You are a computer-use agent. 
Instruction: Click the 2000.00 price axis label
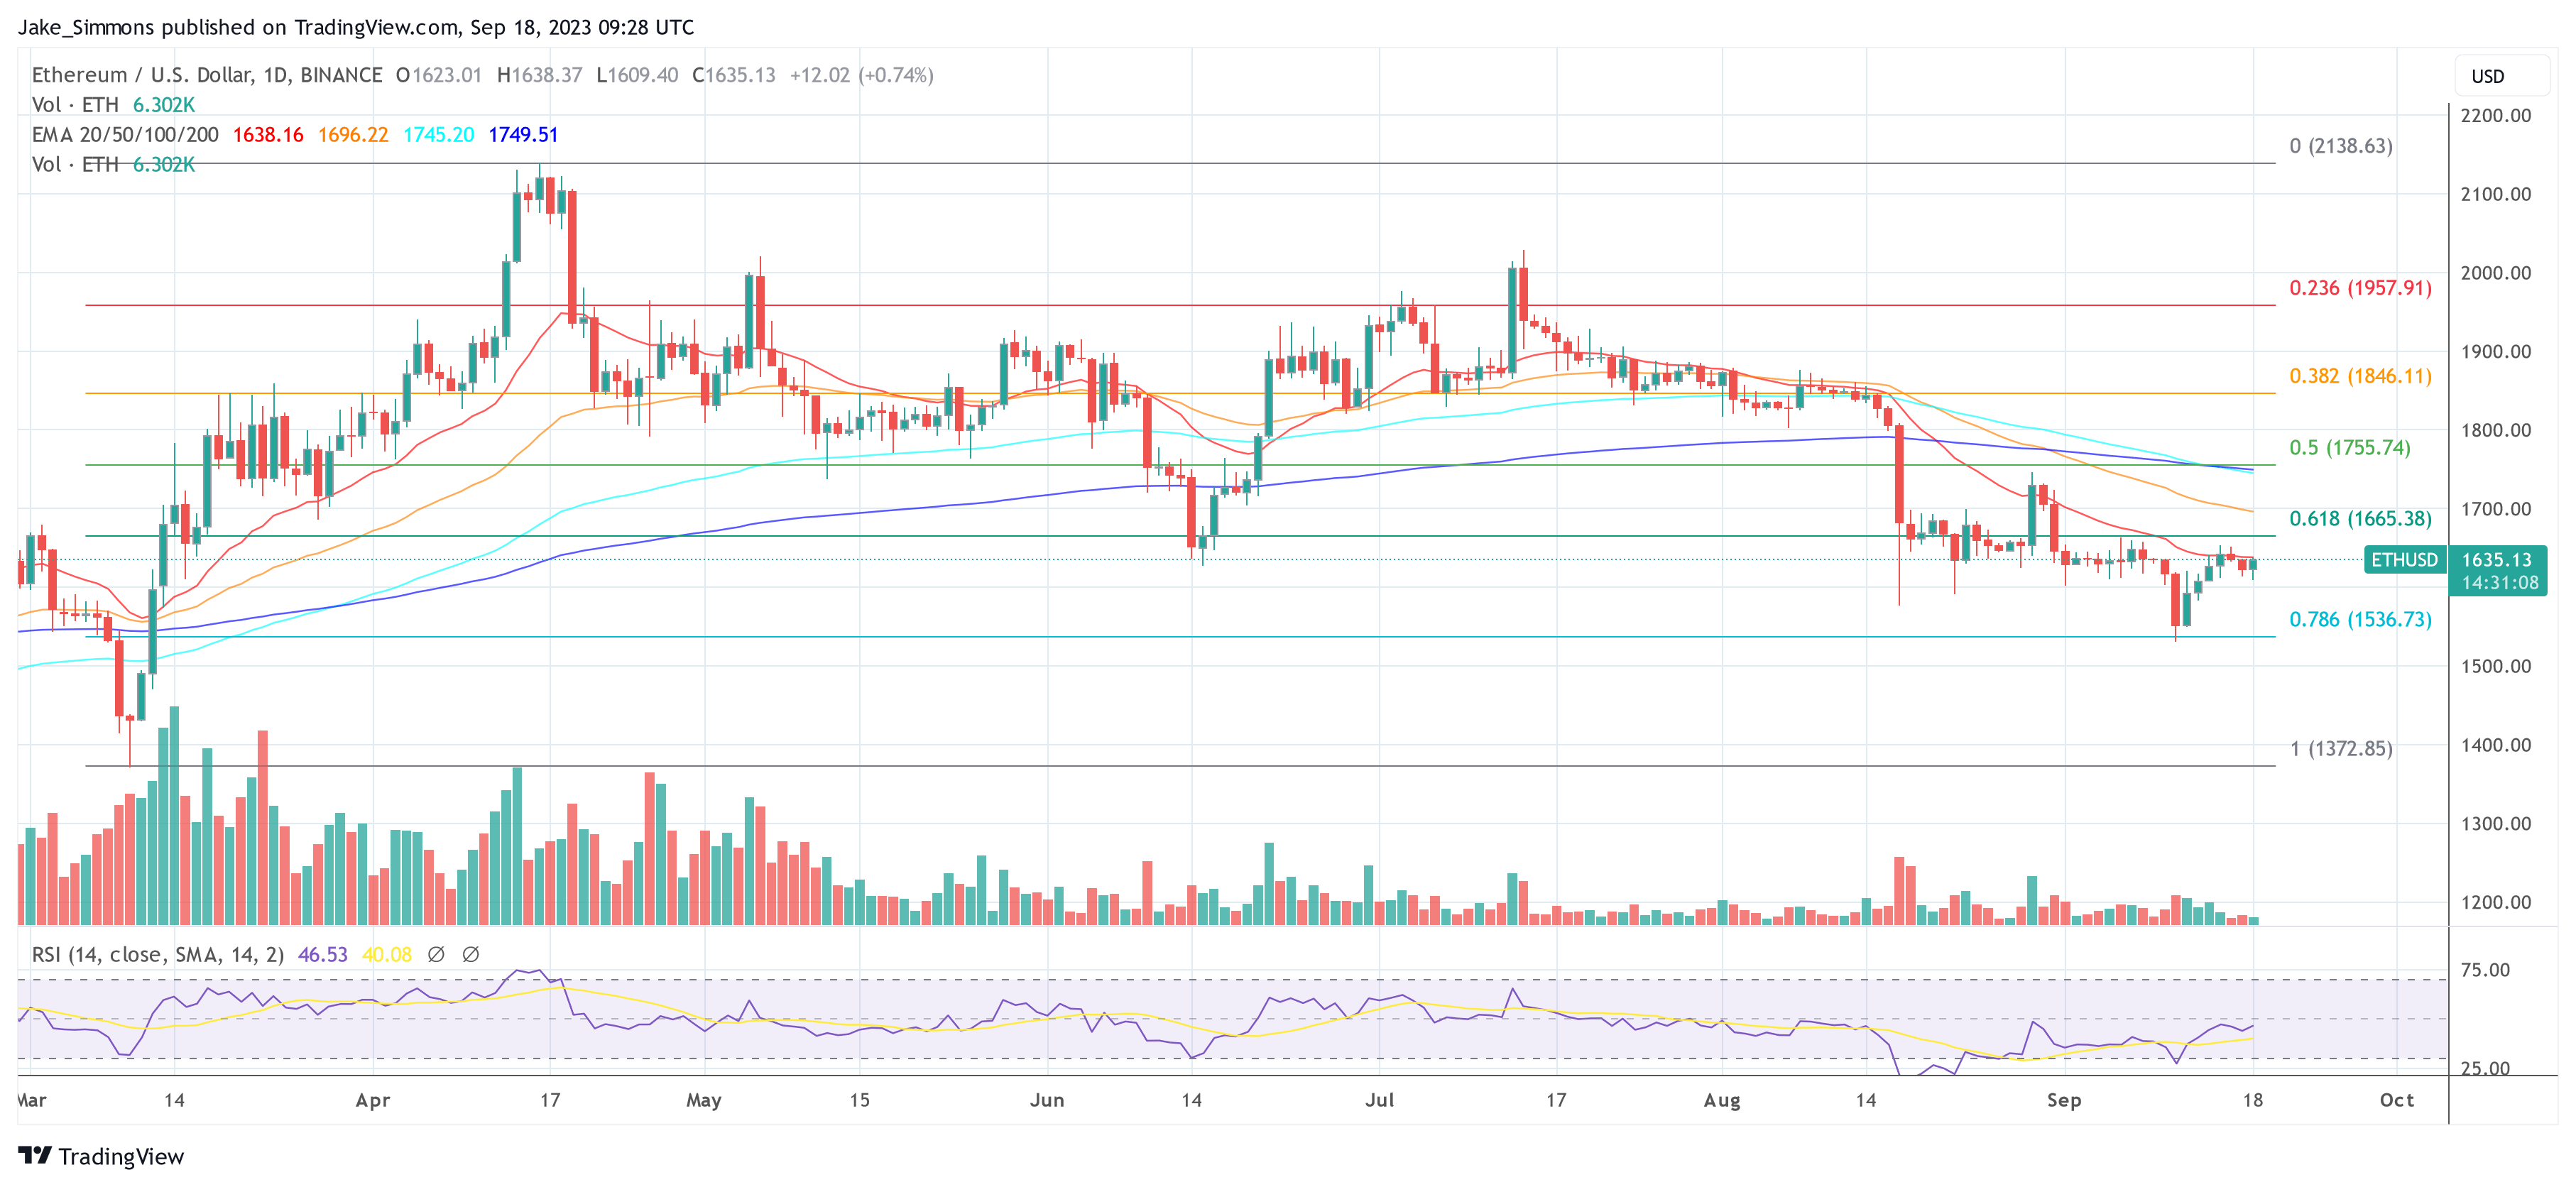point(2496,273)
